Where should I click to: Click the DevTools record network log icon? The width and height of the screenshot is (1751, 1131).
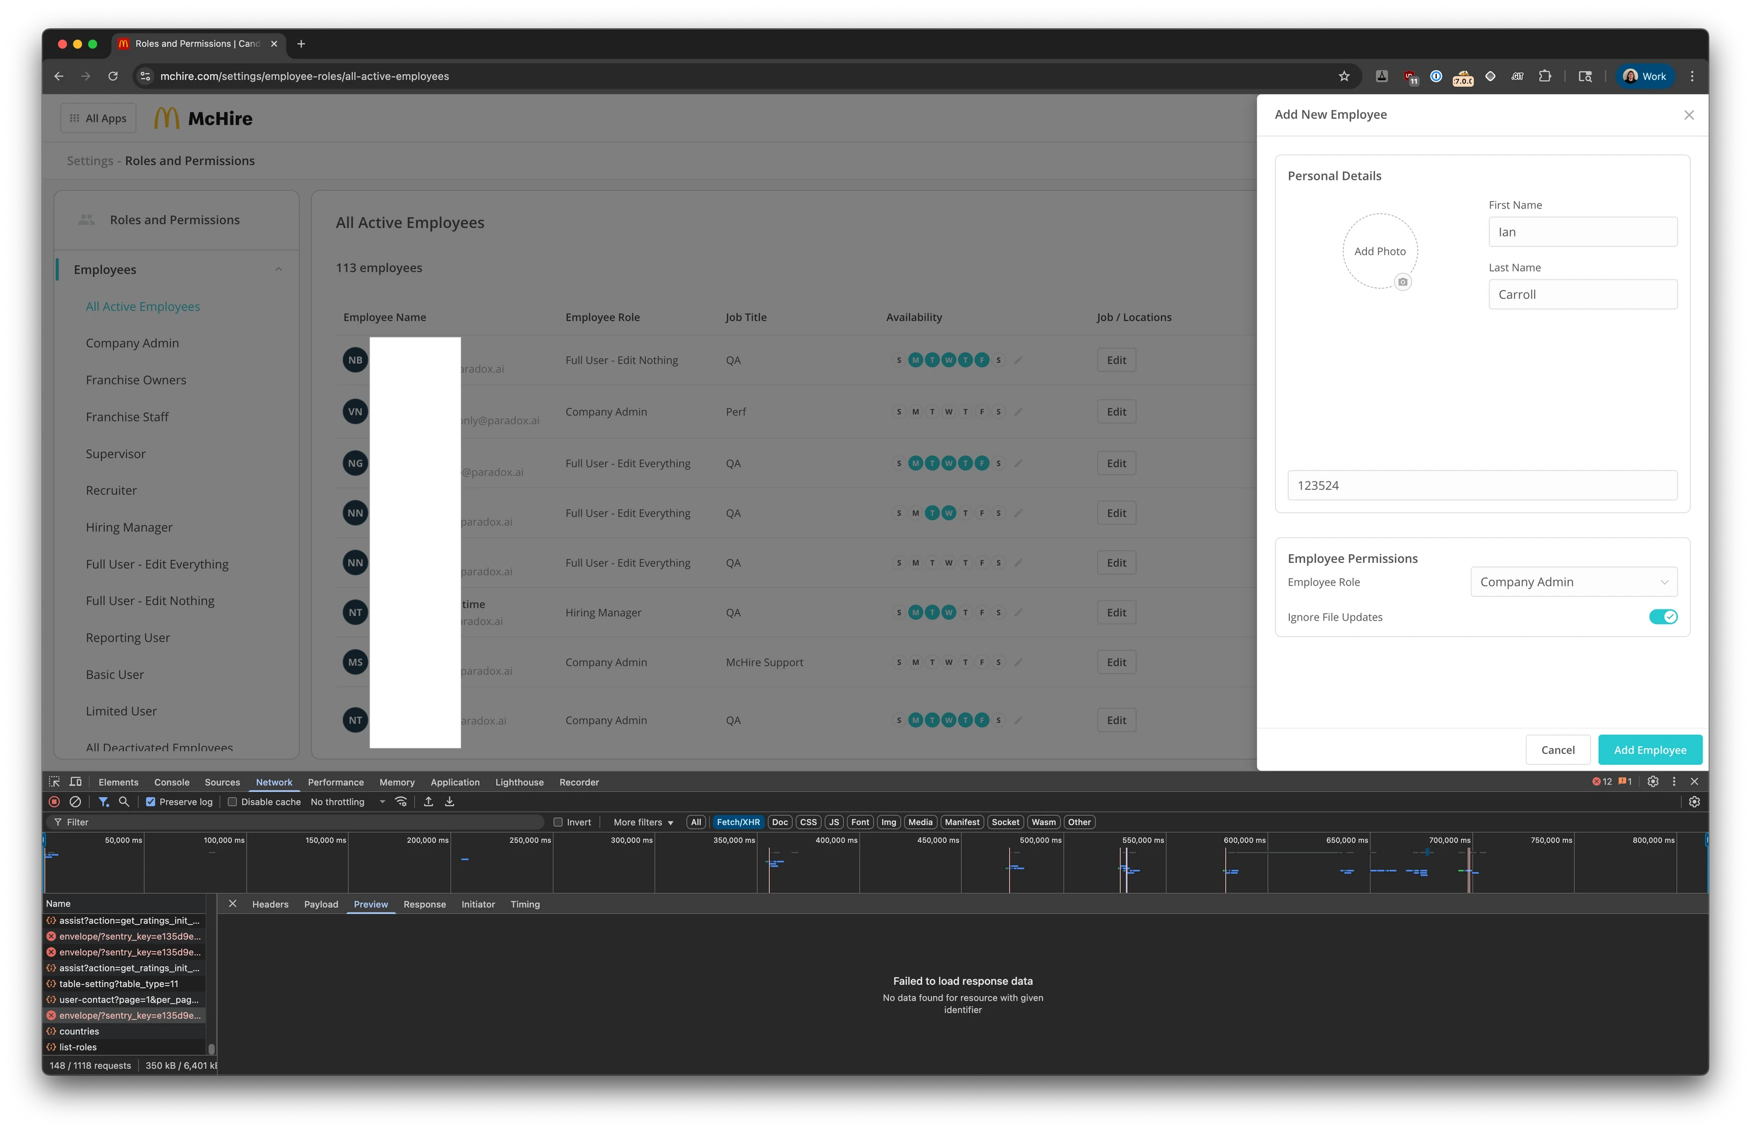click(x=54, y=801)
